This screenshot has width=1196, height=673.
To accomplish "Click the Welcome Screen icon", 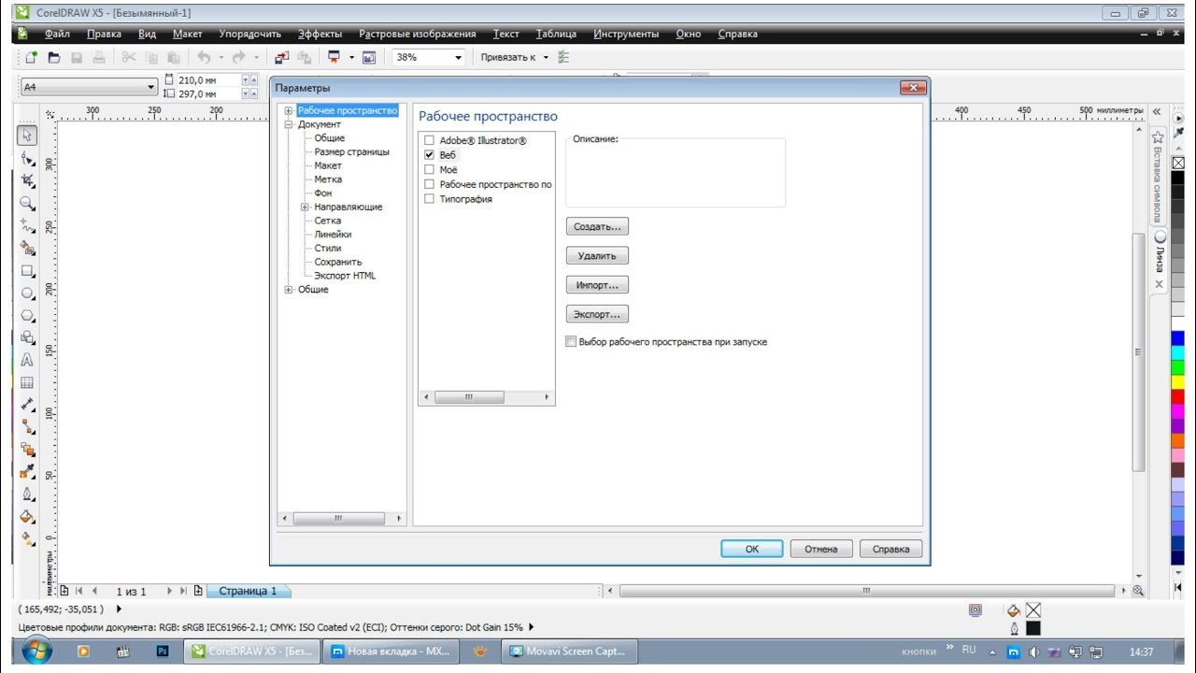I will point(369,57).
